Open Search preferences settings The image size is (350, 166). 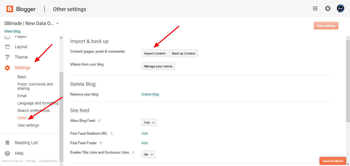tap(34, 110)
